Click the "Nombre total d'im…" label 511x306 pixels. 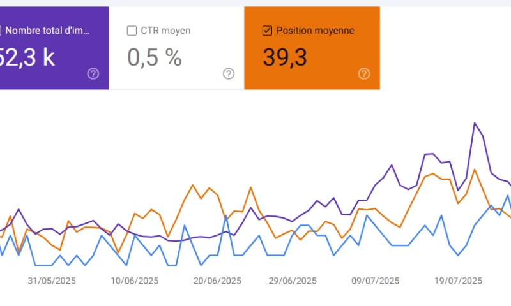tap(49, 31)
